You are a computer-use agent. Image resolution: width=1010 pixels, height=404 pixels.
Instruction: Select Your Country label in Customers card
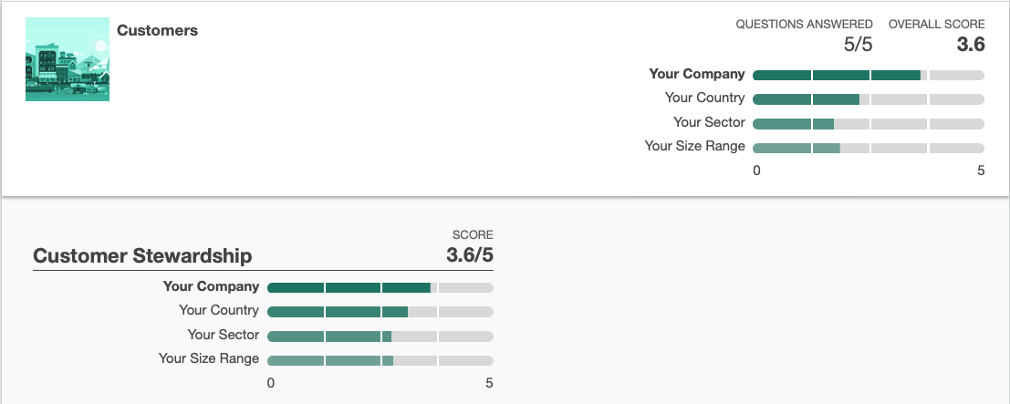pyautogui.click(x=704, y=98)
